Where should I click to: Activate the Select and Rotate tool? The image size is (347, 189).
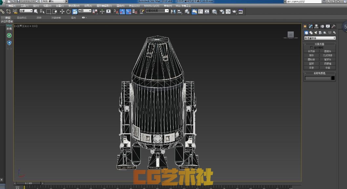(x=68, y=11)
